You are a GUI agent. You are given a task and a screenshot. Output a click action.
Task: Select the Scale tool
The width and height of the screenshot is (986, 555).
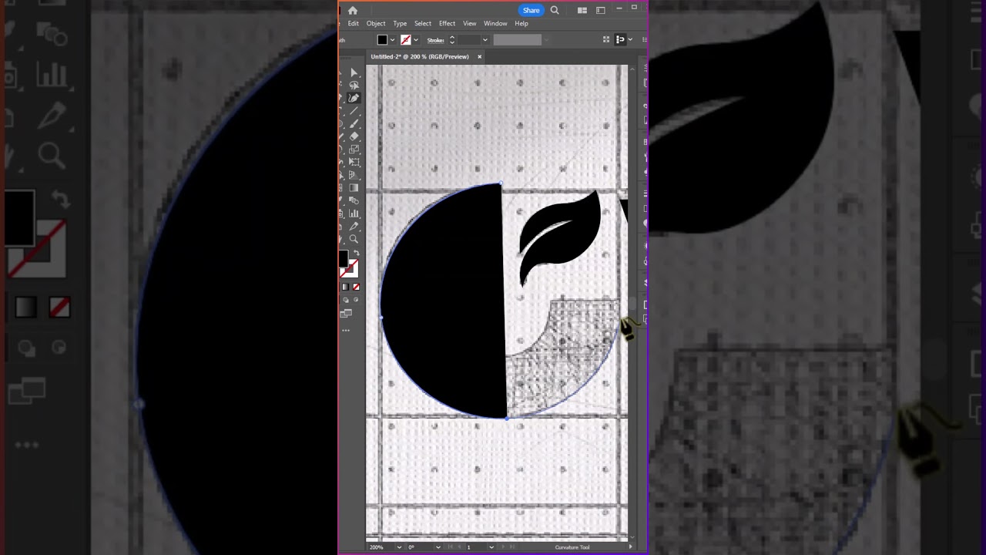click(x=354, y=149)
